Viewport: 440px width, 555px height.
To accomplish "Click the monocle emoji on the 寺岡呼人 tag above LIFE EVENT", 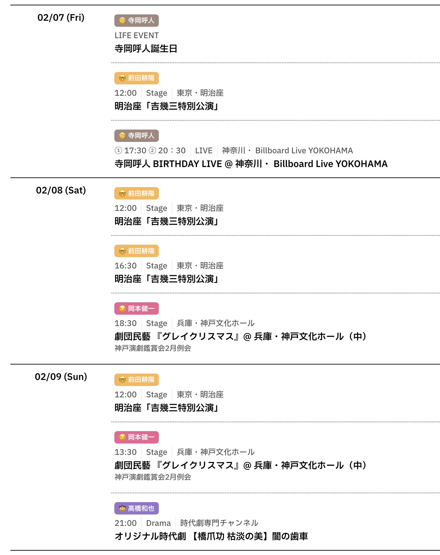I will point(122,20).
